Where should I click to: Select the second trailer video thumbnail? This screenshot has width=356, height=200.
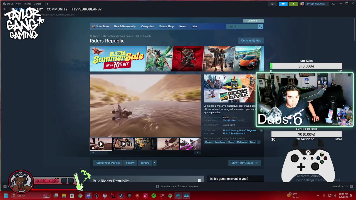[x=123, y=144]
